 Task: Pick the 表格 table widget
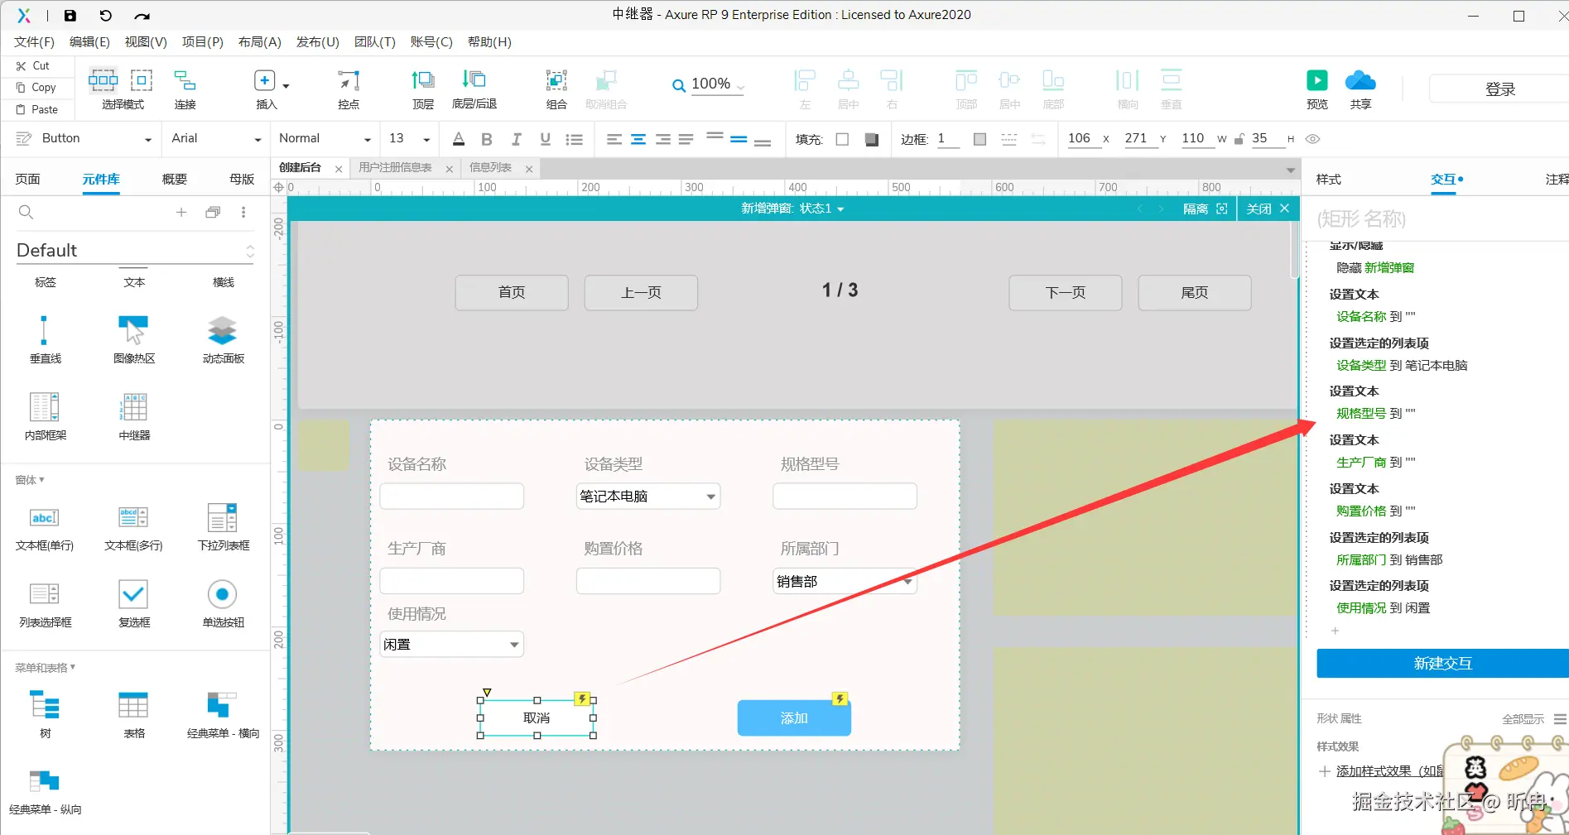[134, 714]
